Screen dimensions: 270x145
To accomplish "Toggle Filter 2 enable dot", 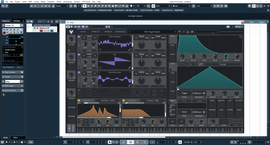I will [123, 100].
